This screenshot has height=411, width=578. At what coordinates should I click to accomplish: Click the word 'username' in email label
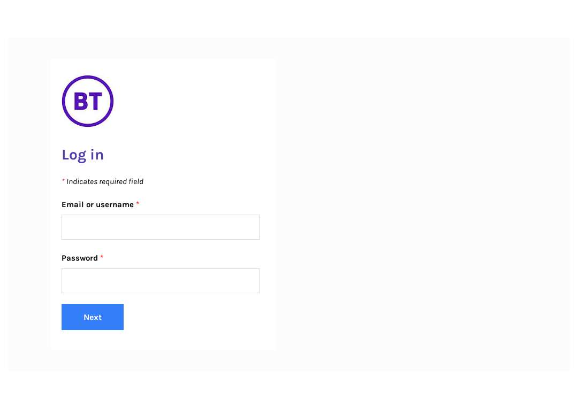(x=115, y=204)
